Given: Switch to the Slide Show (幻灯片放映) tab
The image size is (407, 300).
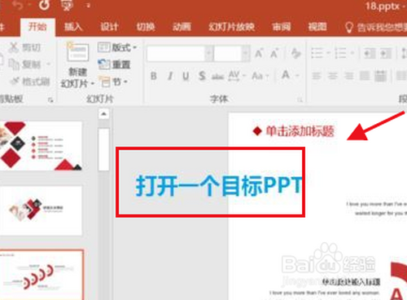Looking at the screenshot, I should click(x=231, y=27).
